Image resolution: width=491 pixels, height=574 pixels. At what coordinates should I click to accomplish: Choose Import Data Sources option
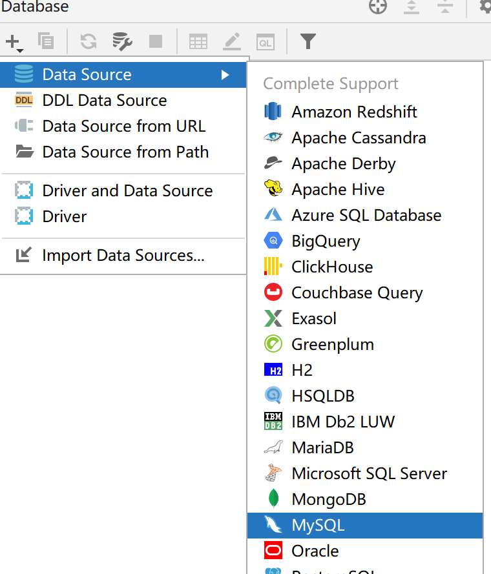click(123, 256)
